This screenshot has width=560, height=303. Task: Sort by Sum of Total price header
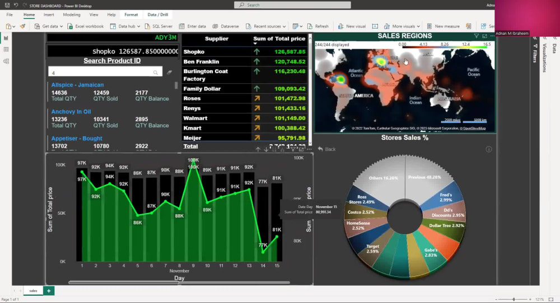(x=279, y=39)
